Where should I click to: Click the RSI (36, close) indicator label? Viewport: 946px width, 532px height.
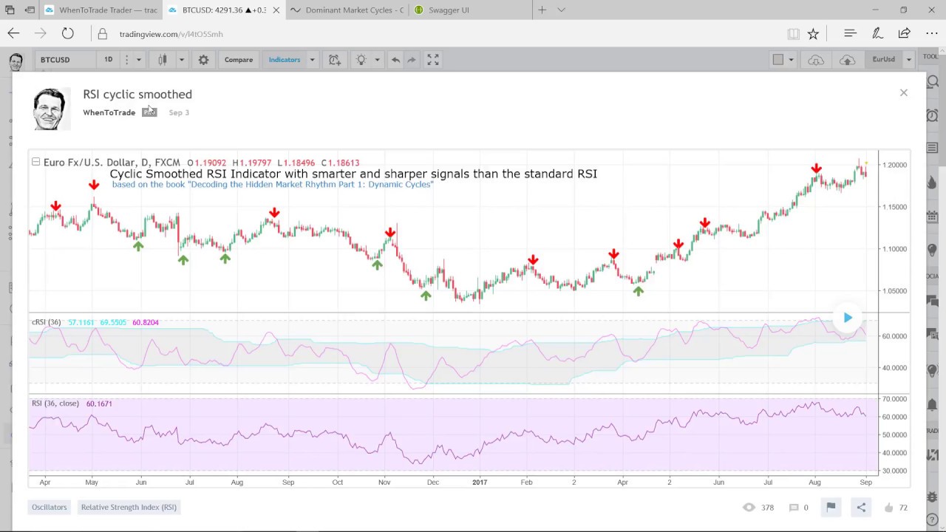click(x=55, y=403)
